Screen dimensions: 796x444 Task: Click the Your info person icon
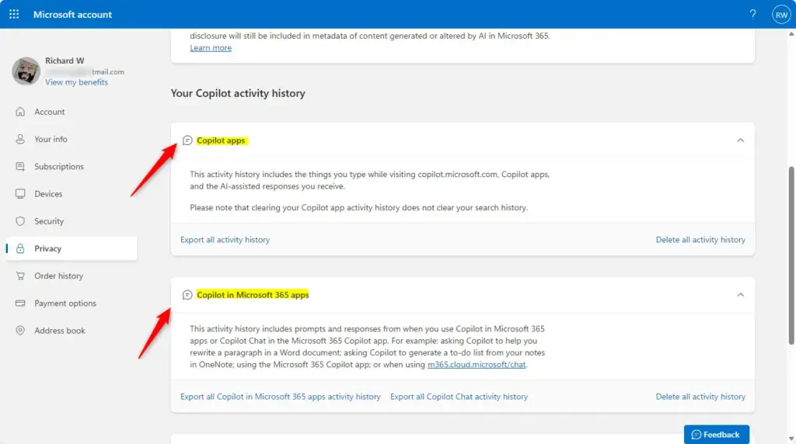20,139
